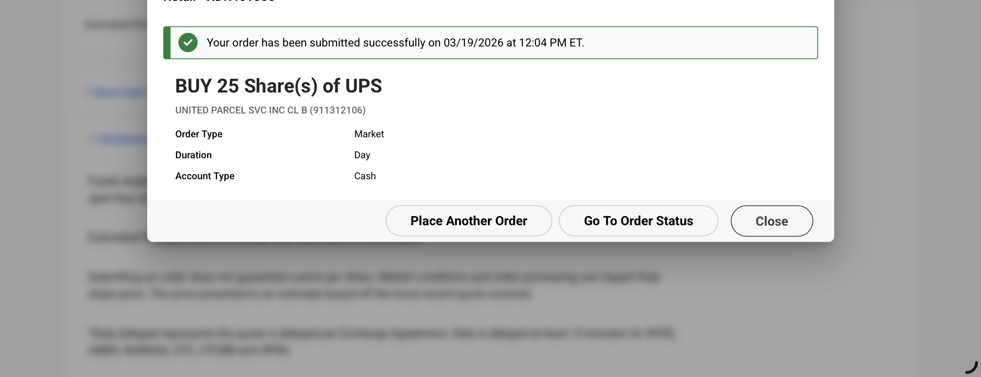
Task: Click the blurred disclaimer paragraph below the dialog
Action: (374, 285)
